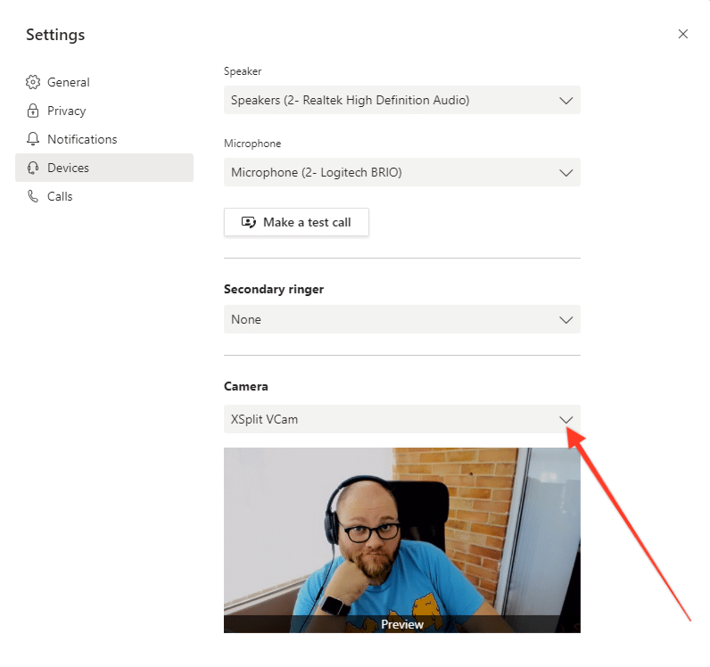This screenshot has width=710, height=667.
Task: Open the Secondary ringer None dropdown
Action: coord(402,319)
